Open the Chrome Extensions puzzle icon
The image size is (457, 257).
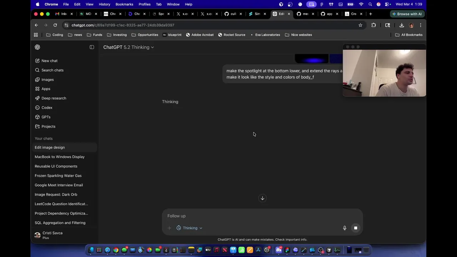373,25
